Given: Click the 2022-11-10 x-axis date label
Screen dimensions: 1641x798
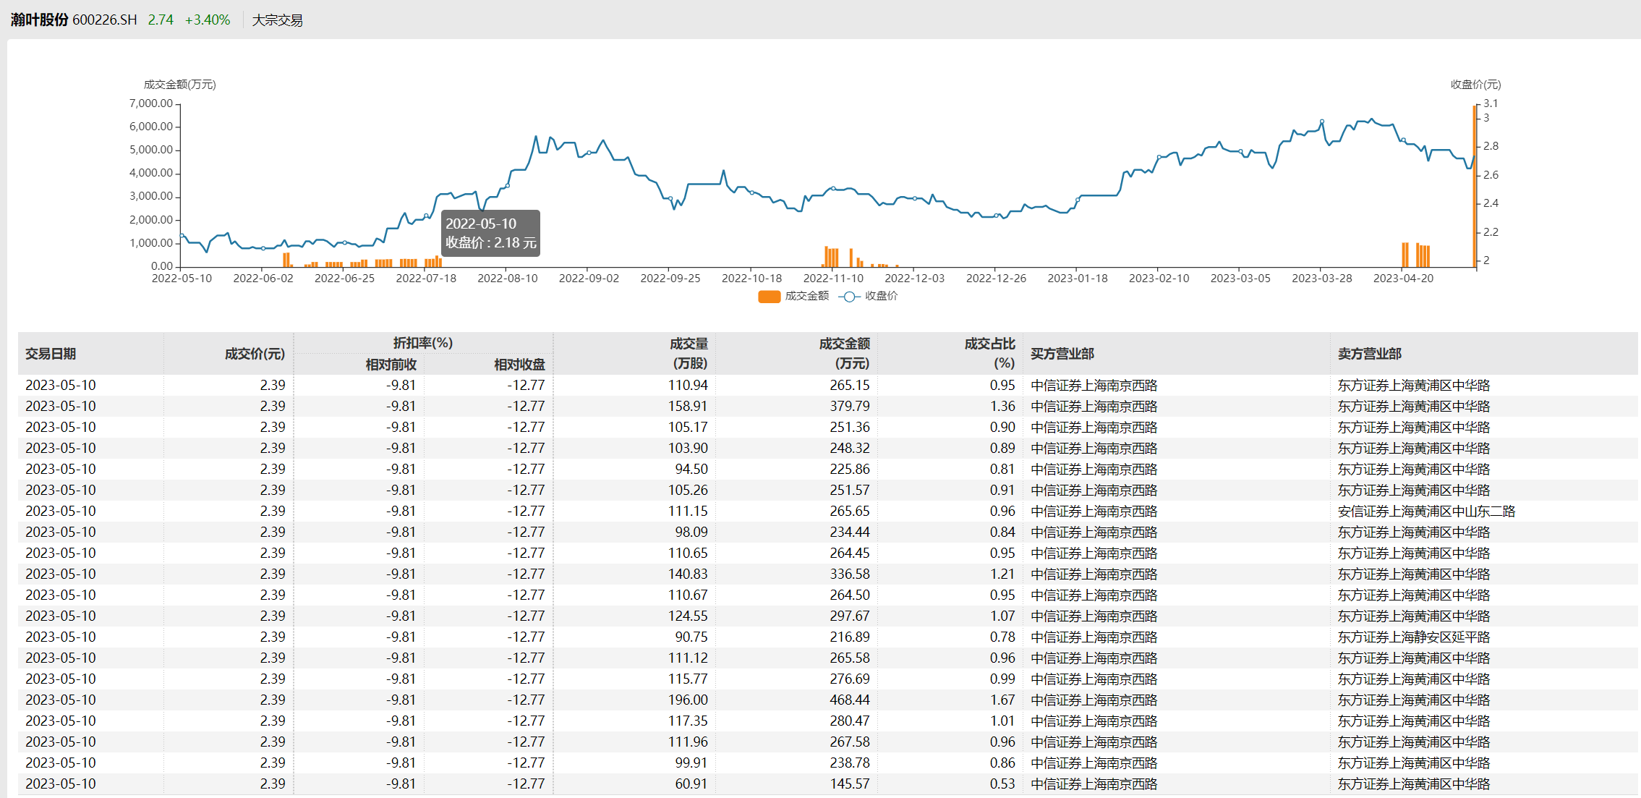Looking at the screenshot, I should click(833, 279).
